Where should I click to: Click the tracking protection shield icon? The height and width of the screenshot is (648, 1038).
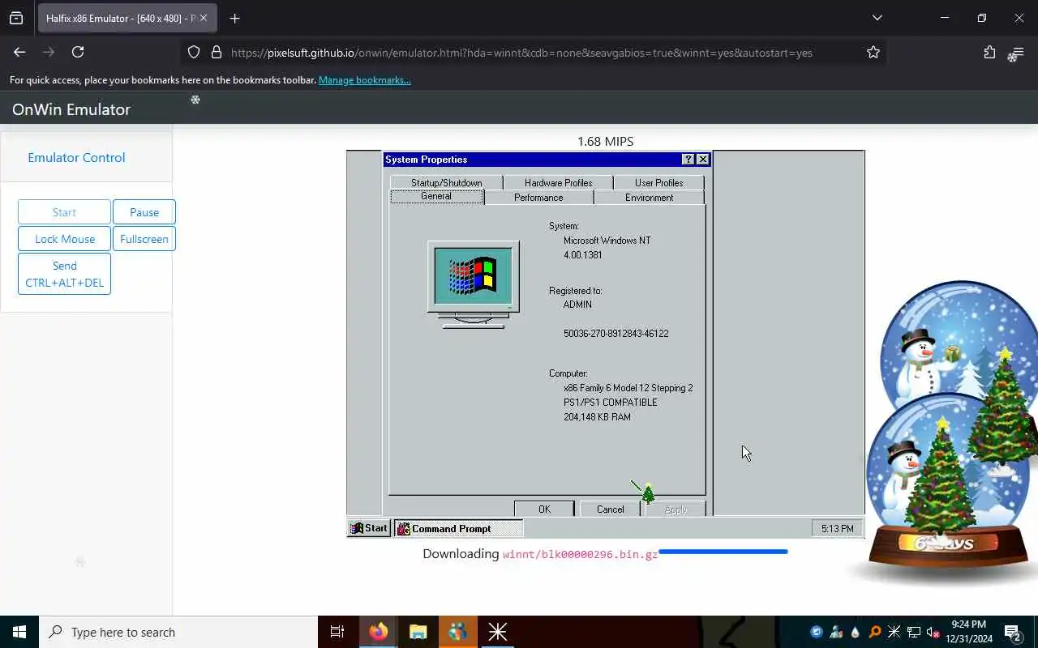[194, 52]
